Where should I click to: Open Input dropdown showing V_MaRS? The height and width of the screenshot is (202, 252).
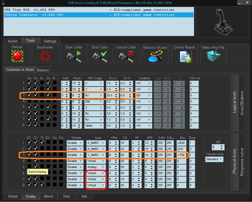coord(96,155)
